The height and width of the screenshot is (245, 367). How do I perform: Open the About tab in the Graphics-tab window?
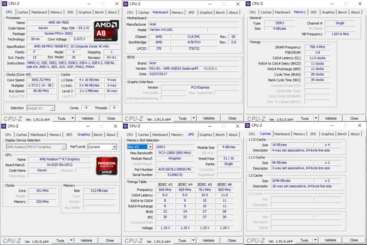click(111, 135)
